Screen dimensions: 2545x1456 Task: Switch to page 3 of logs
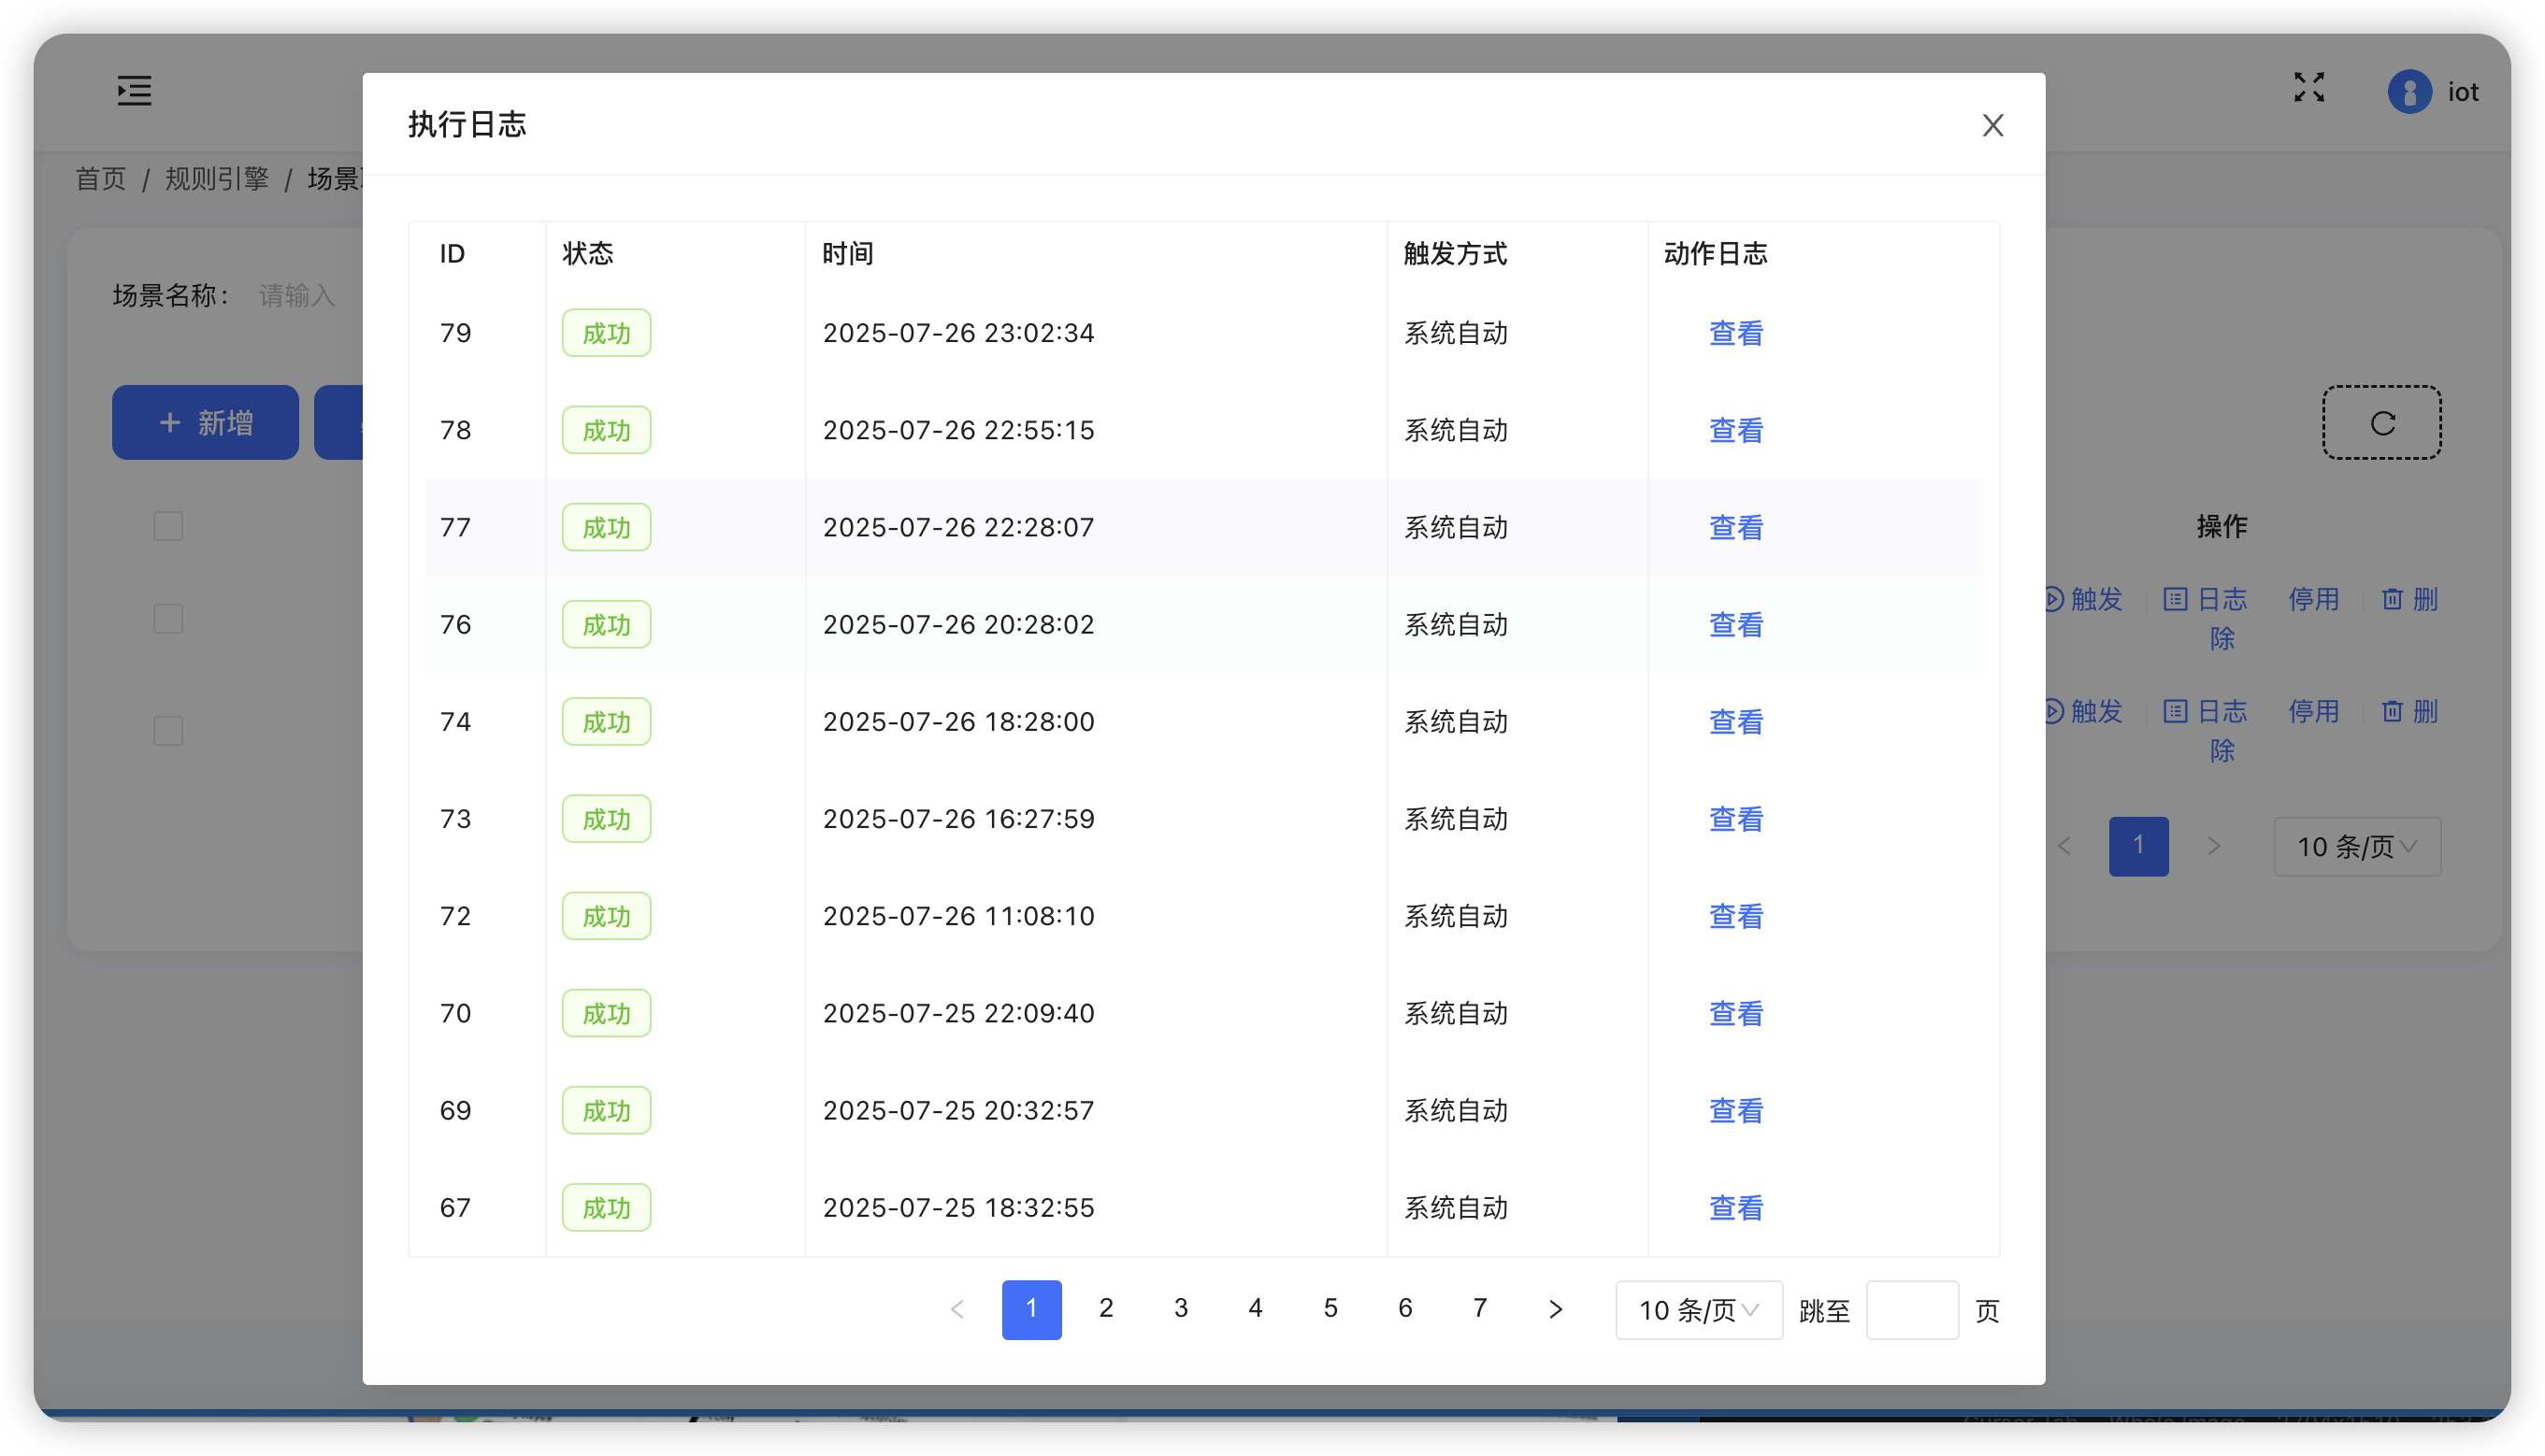coord(1181,1308)
